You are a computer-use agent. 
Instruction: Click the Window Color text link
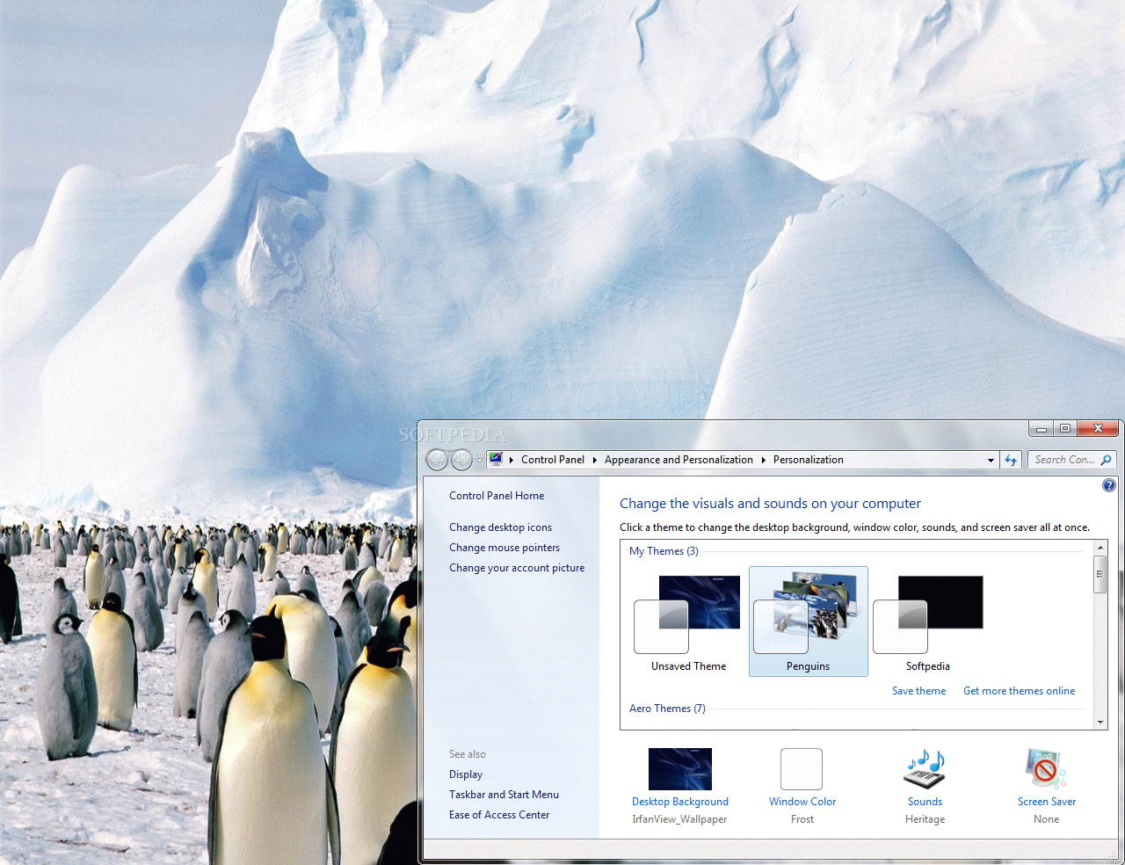802,802
